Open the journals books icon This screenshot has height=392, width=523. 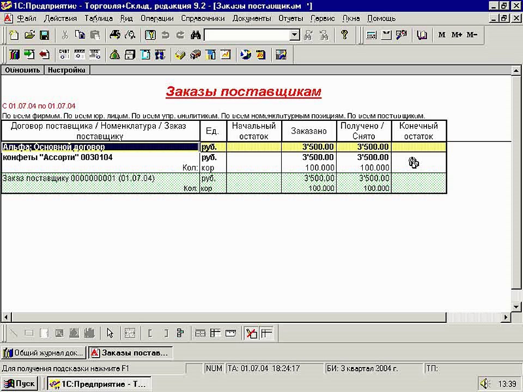click(x=14, y=54)
